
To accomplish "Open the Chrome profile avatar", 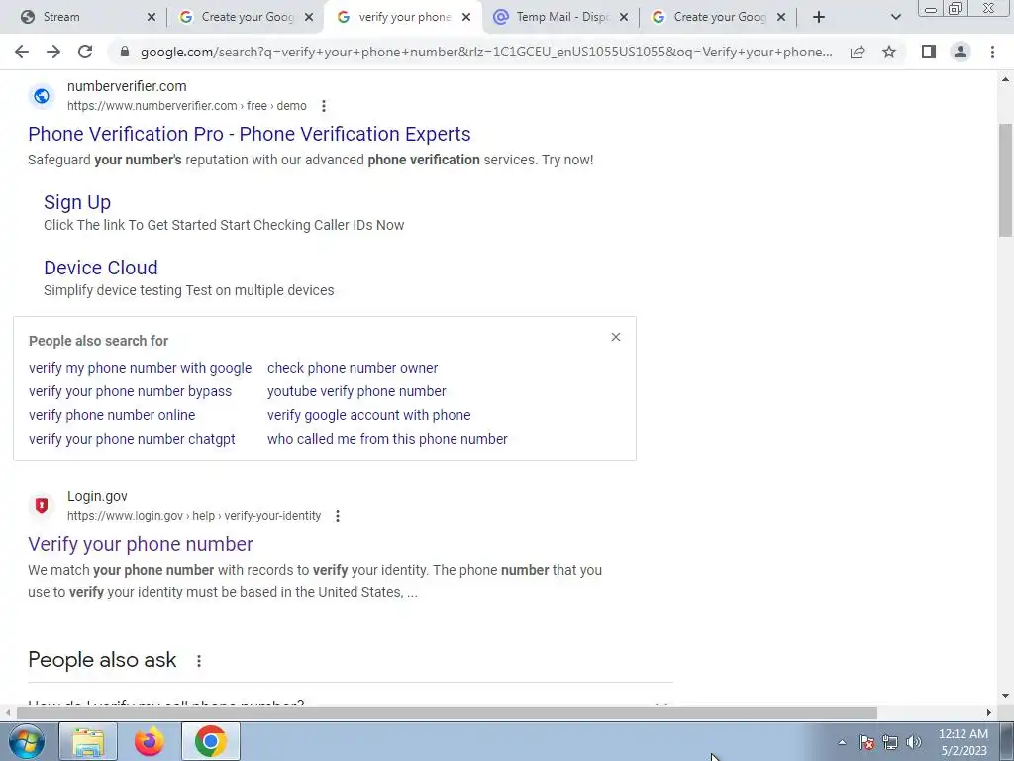I will [x=961, y=52].
